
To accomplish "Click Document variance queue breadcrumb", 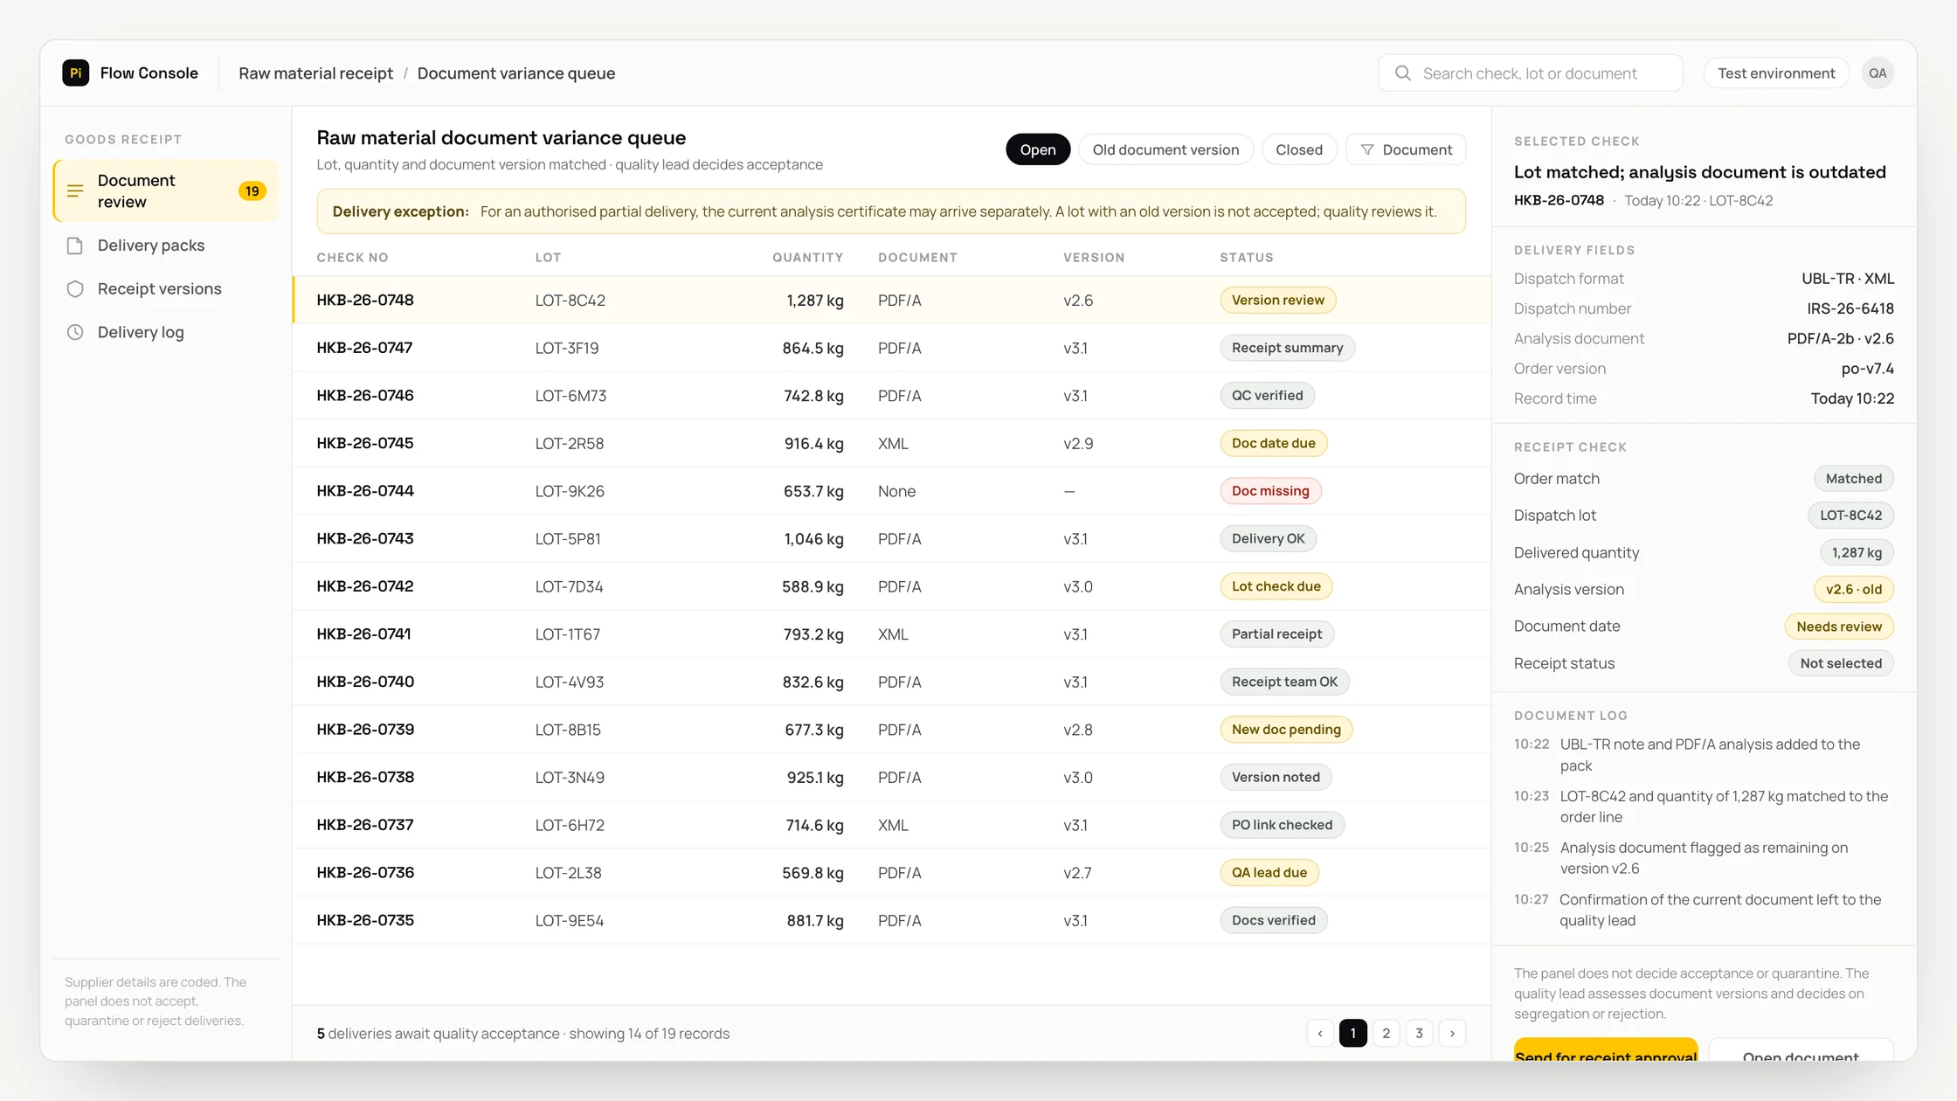I will 516,73.
